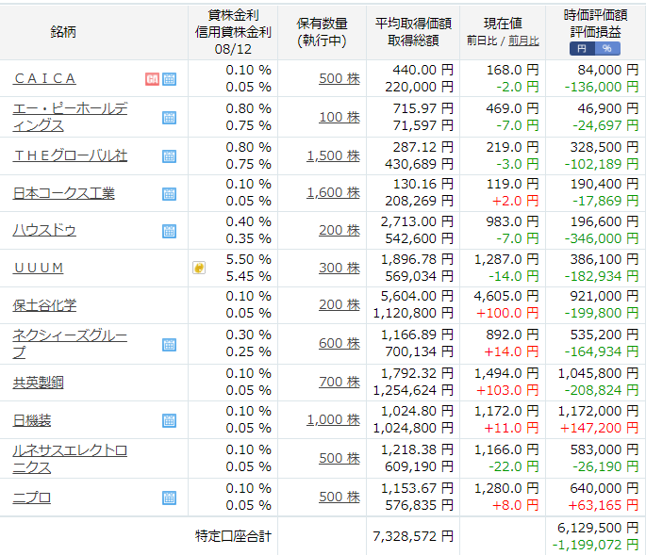Click the CA icon next to CAICA
Image resolution: width=646 pixels, height=555 pixels.
pyautogui.click(x=152, y=78)
